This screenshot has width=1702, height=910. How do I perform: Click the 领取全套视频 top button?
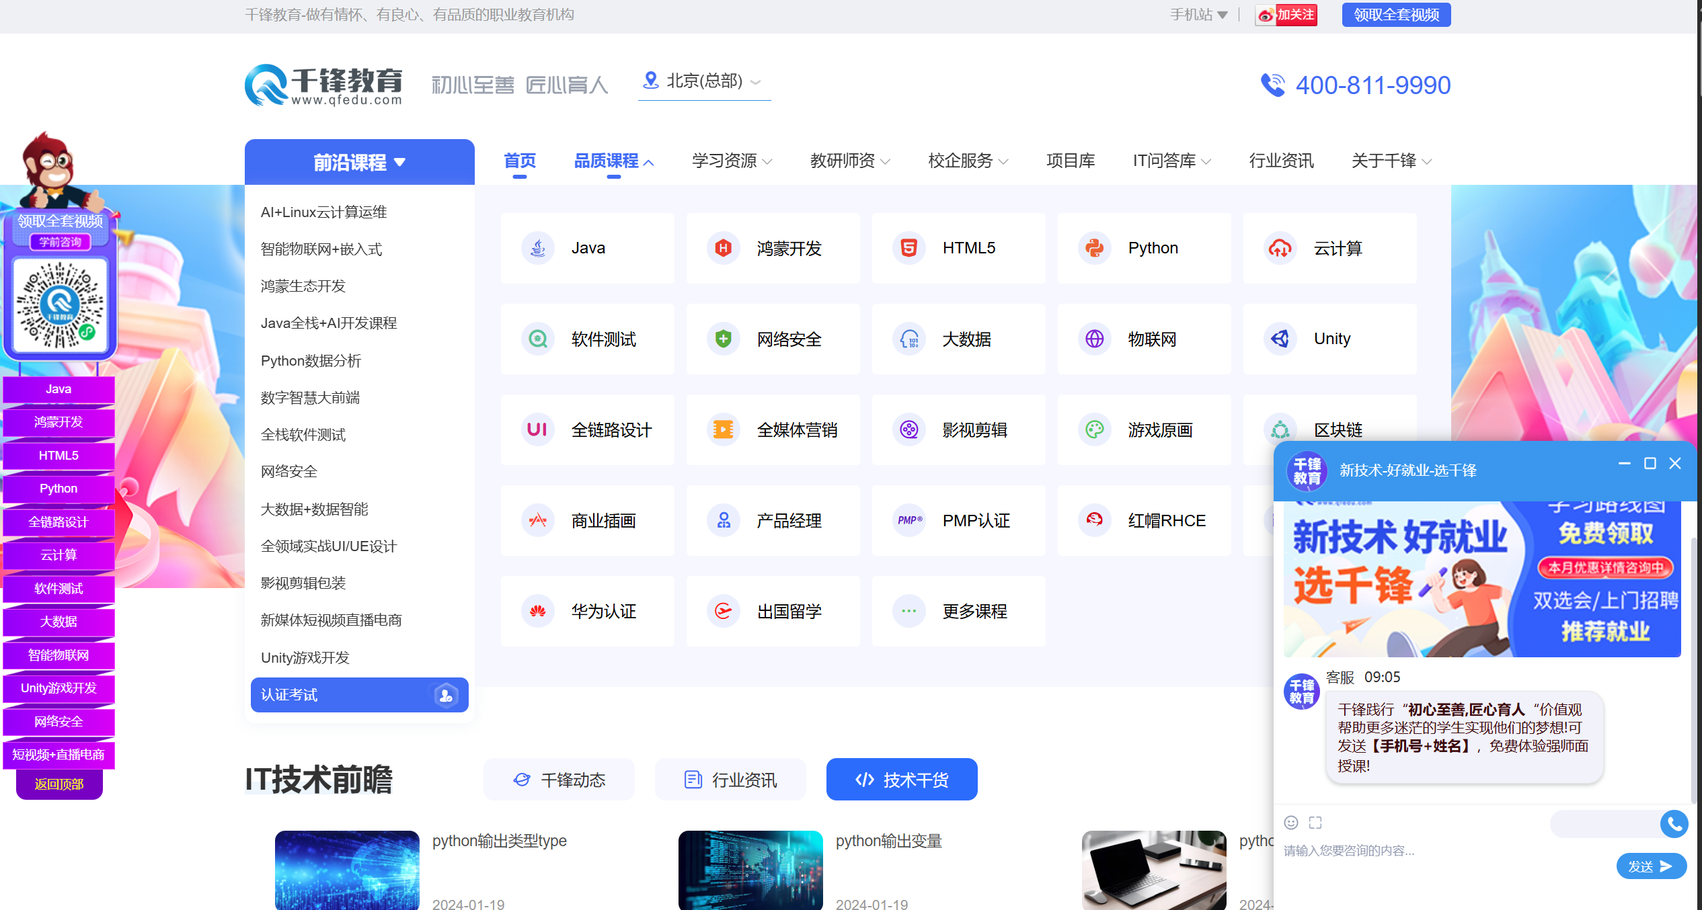[1396, 15]
